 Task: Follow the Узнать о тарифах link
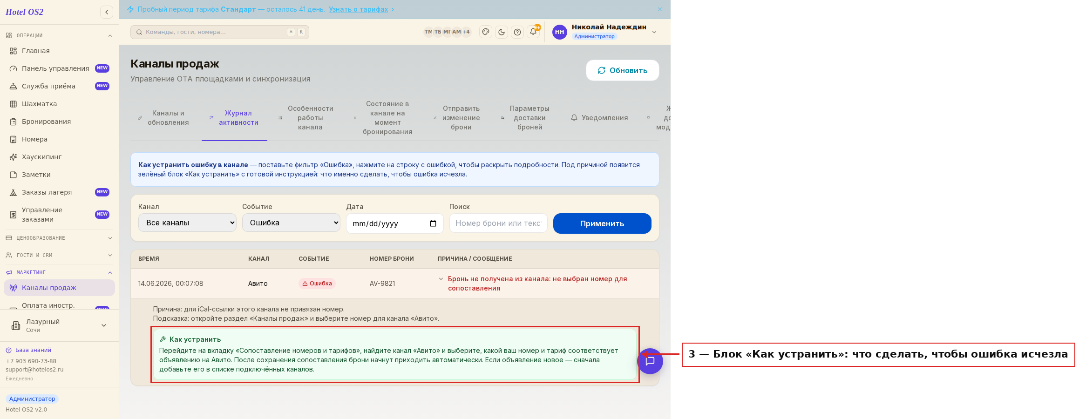pyautogui.click(x=358, y=9)
